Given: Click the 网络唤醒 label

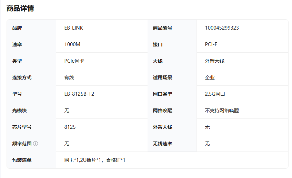Looking at the screenshot, I should [162, 111].
